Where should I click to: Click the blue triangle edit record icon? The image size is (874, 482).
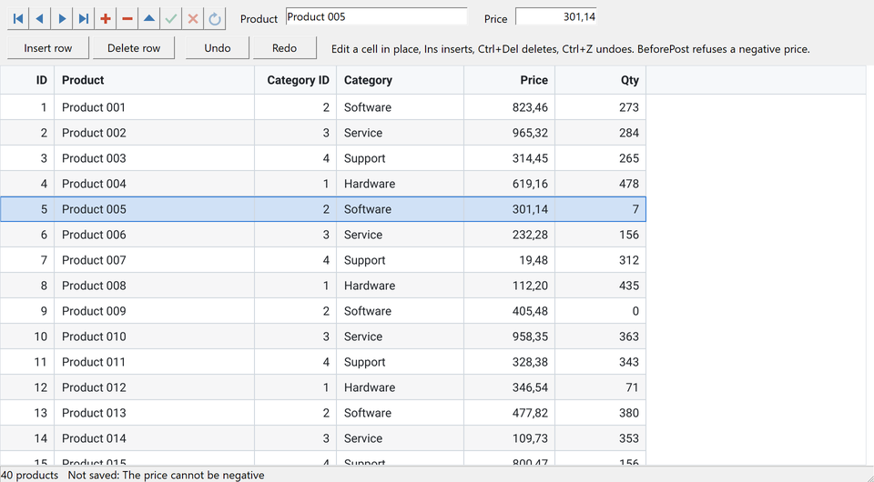pyautogui.click(x=148, y=19)
